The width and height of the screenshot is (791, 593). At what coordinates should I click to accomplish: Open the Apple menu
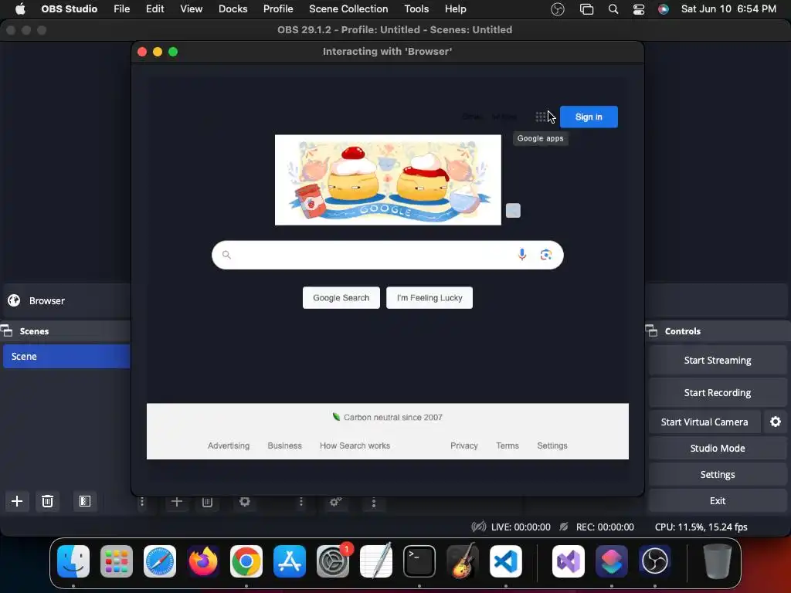[20, 9]
